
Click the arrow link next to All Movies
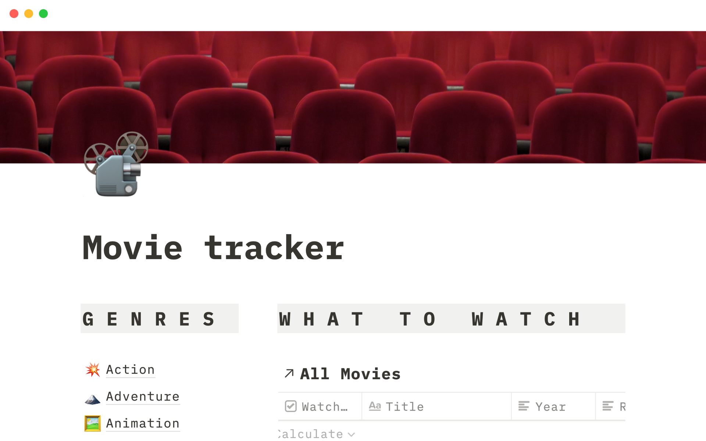click(x=288, y=374)
